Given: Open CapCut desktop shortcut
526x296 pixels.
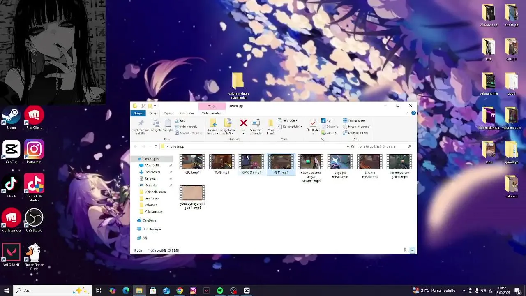Looking at the screenshot, I should point(11,153).
